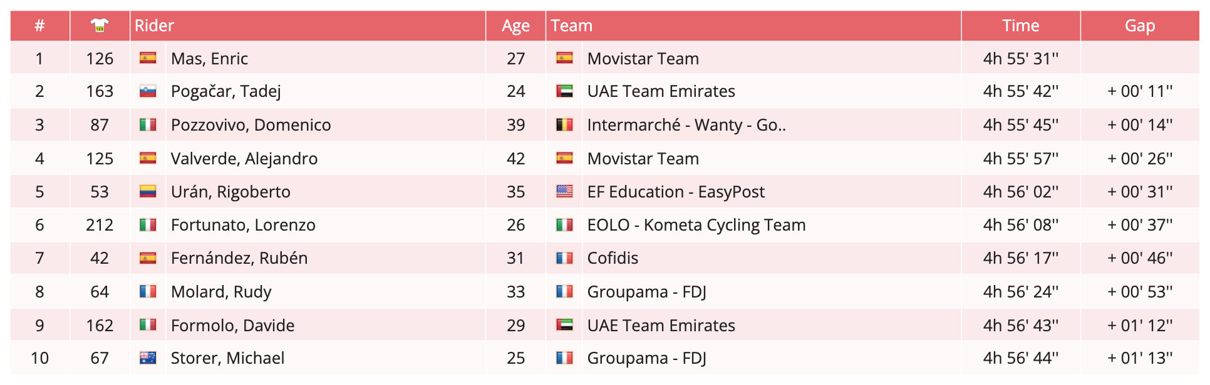1210x385 pixels.
Task: Click Colombian flag beside Urán, Rigoberto
Action: point(148,191)
